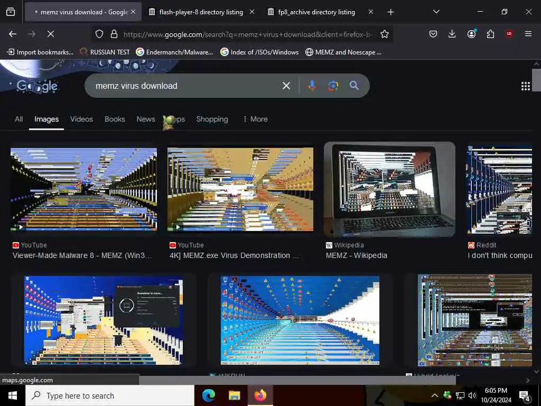Go back to previous page
Image resolution: width=541 pixels, height=406 pixels.
(13, 34)
